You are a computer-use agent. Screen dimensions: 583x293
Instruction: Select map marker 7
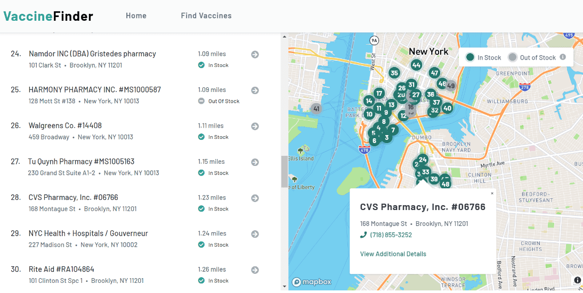393,130
